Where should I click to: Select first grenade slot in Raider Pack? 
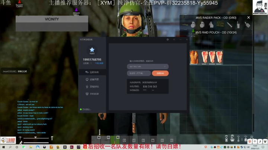[x=193, y=25]
